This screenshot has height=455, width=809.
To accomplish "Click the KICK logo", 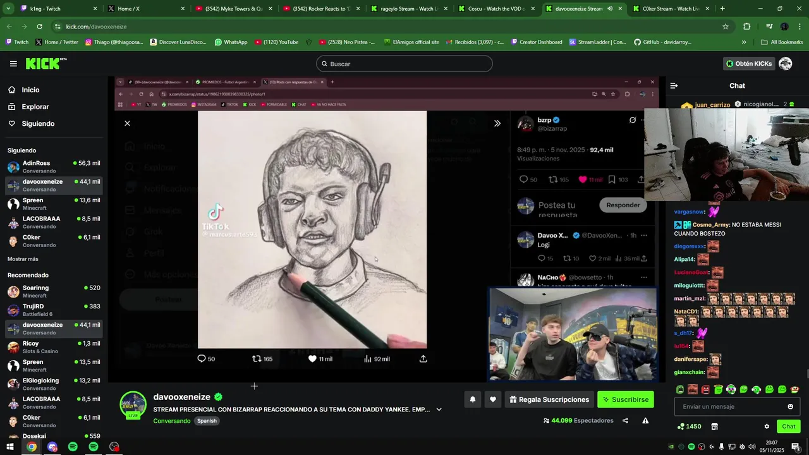I will [x=46, y=63].
